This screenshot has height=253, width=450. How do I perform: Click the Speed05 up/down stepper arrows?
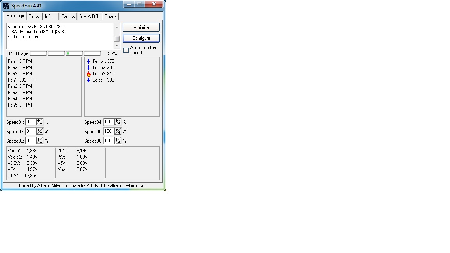point(118,131)
